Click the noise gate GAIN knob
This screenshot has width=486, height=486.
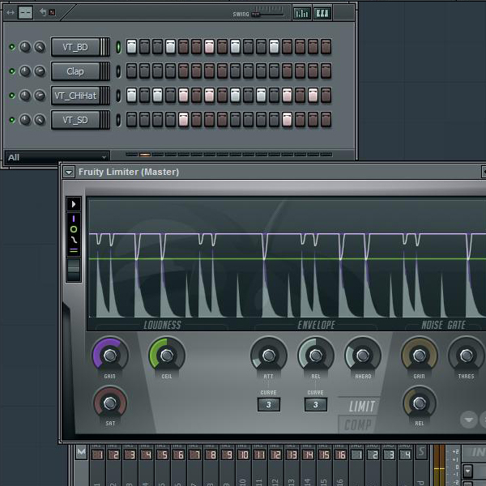pyautogui.click(x=419, y=356)
